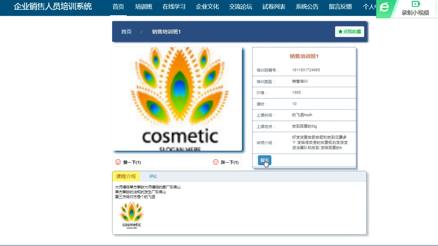Click the smiley icon next to 赞一下
438x246 pixels.
[117, 162]
